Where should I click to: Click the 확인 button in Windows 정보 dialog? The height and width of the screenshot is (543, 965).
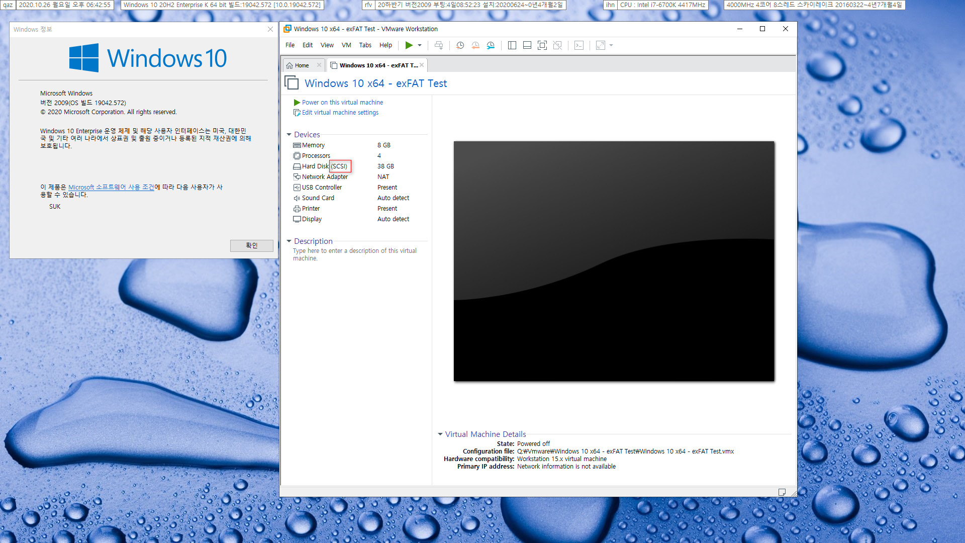click(252, 245)
